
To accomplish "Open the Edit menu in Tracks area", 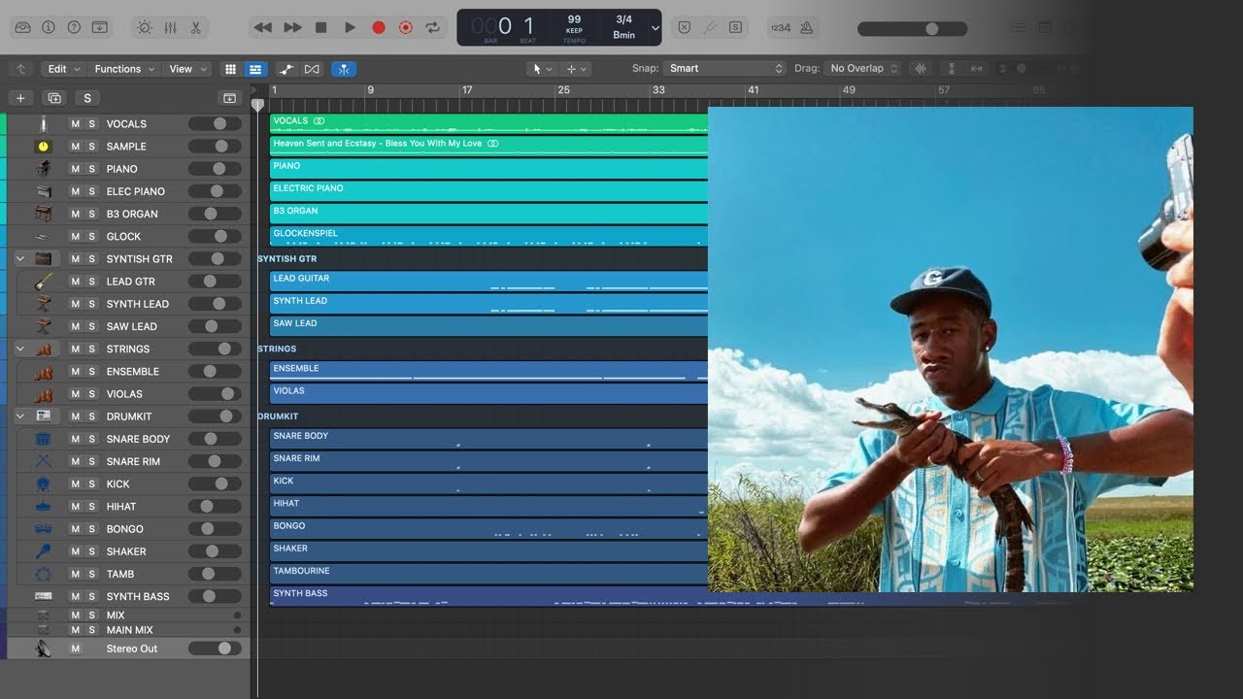I will (62, 69).
